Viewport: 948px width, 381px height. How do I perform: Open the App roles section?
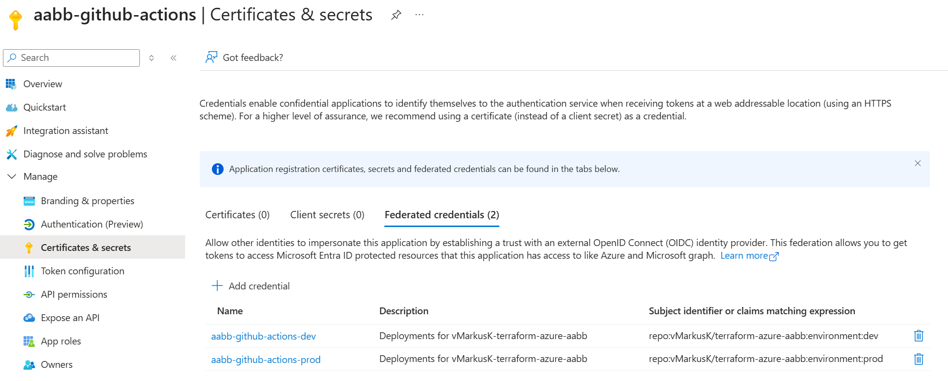(x=60, y=341)
